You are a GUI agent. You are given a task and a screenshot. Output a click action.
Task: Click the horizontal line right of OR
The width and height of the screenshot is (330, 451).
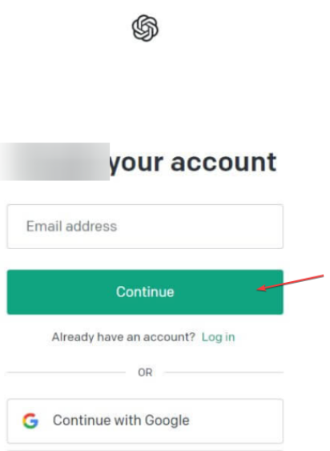click(x=224, y=372)
